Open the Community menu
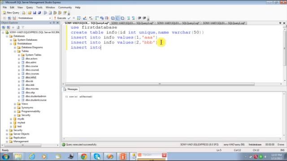The image size is (287, 161). click(x=65, y=8)
